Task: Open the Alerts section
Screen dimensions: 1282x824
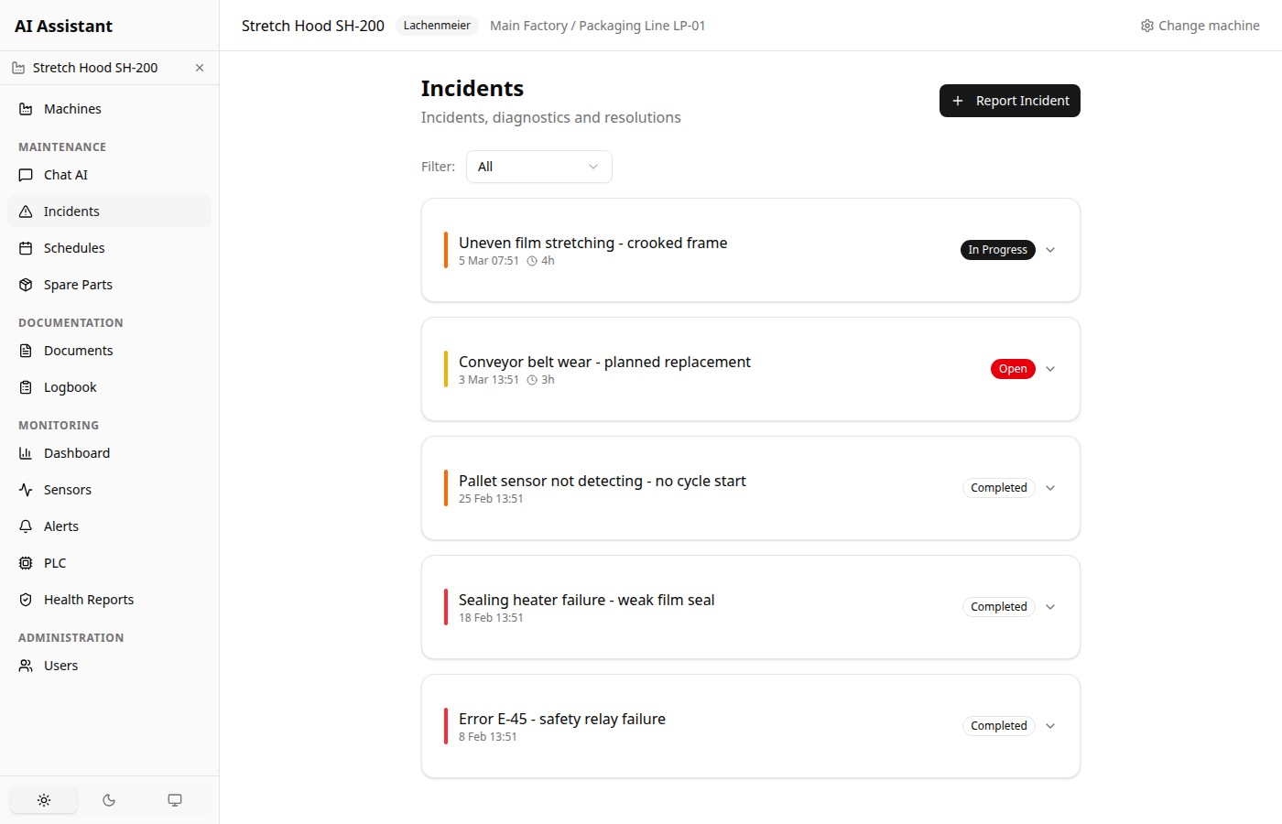Action: 61,526
